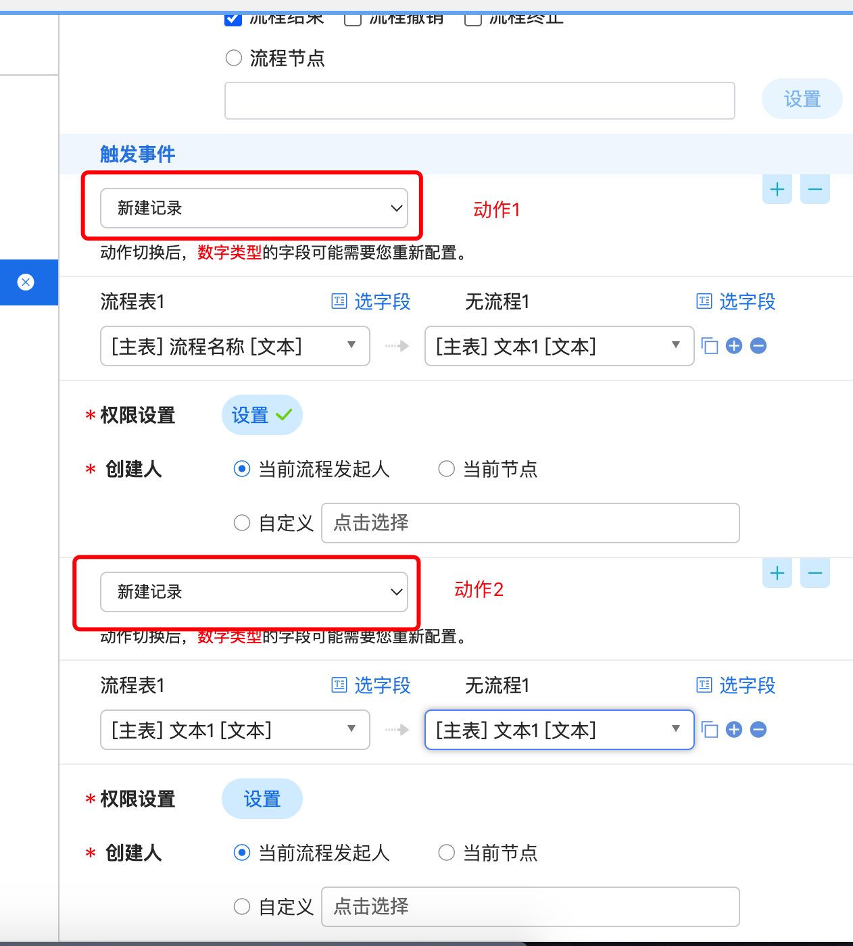Screen dimensions: 853x946
Task: Open the 新建记录 dropdown for 动作2
Action: tap(254, 592)
